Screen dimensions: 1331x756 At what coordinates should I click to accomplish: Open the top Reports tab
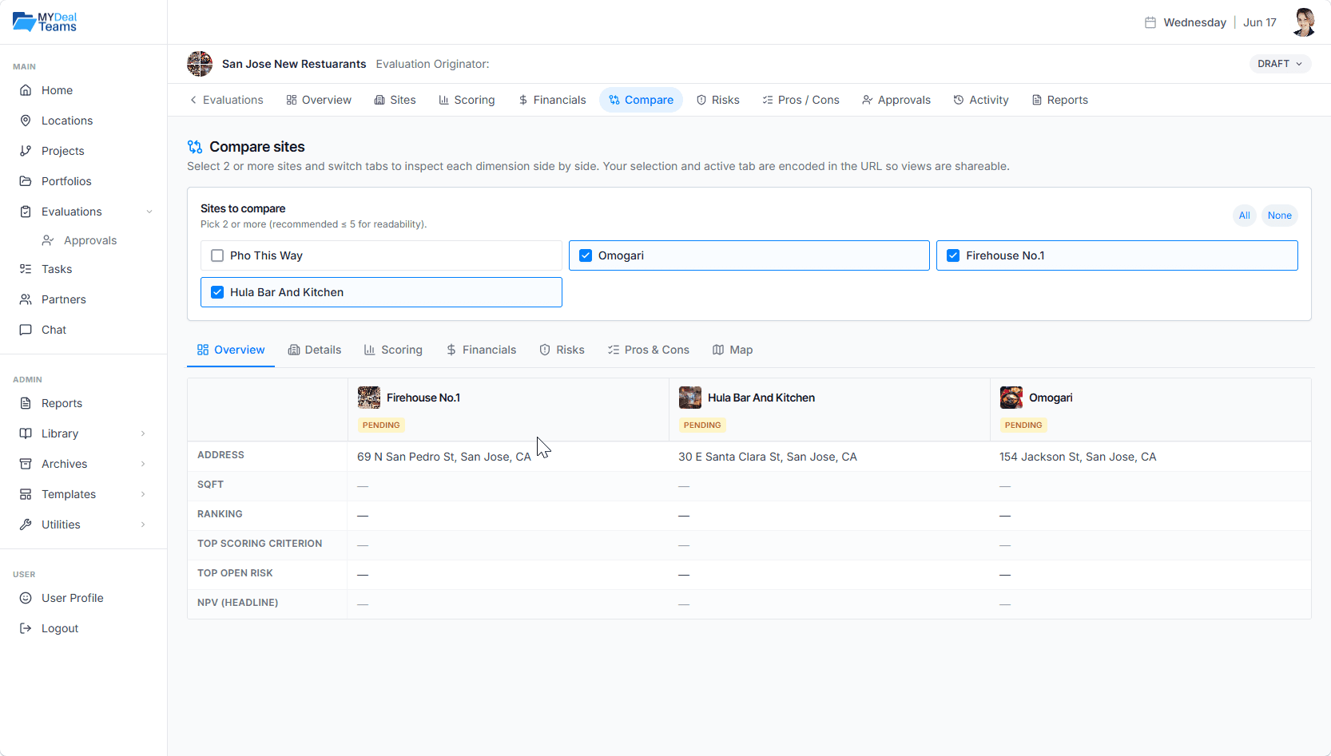tap(1059, 100)
